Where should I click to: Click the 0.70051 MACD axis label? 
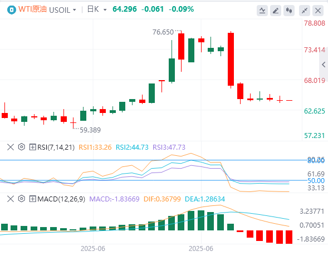pos(312,225)
